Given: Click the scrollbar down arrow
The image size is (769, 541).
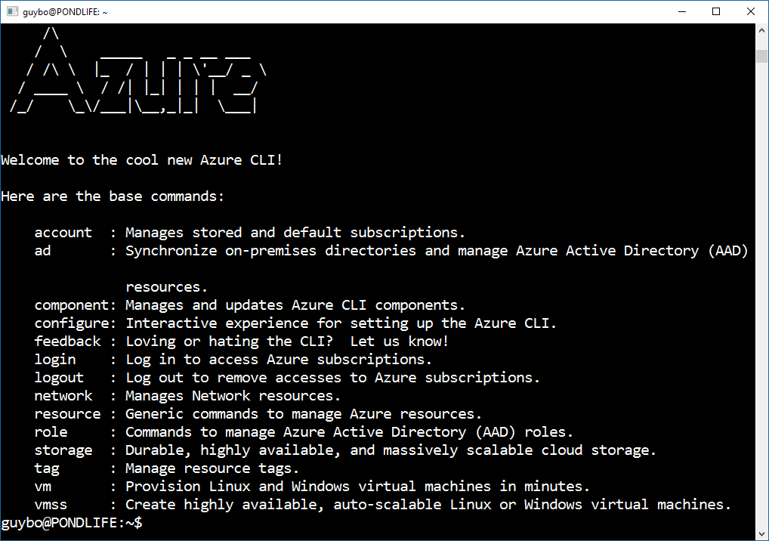Looking at the screenshot, I should click(761, 534).
